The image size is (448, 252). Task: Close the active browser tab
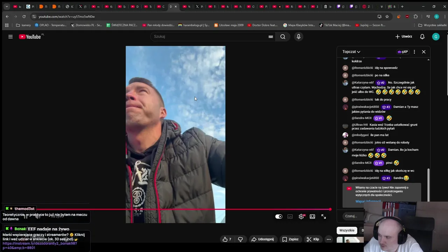tap(176, 7)
